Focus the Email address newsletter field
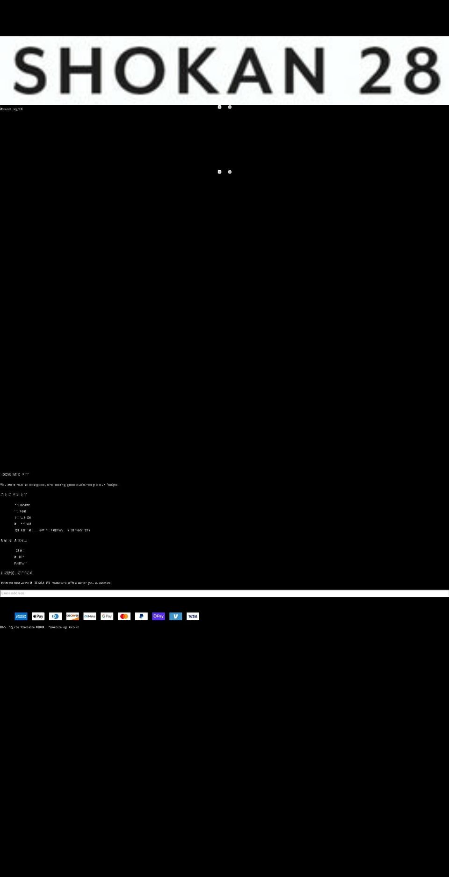 (x=224, y=593)
